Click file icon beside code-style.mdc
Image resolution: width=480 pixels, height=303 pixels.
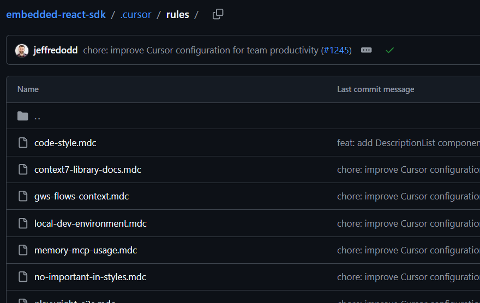pyautogui.click(x=22, y=143)
